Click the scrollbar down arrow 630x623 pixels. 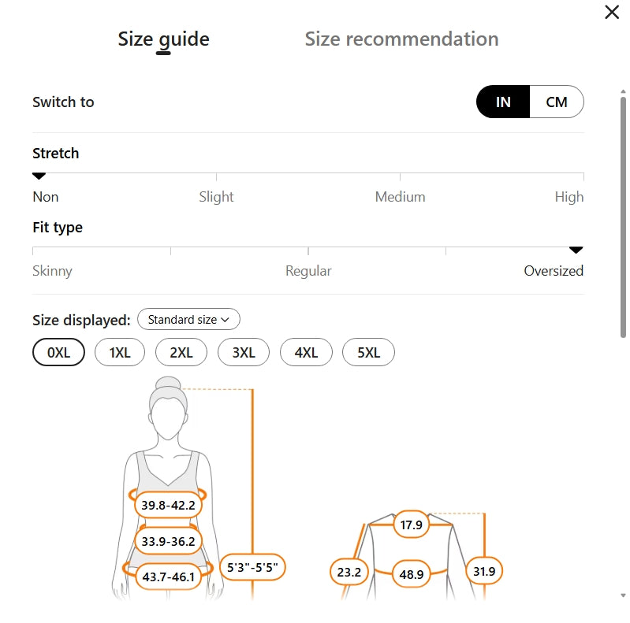(x=624, y=596)
